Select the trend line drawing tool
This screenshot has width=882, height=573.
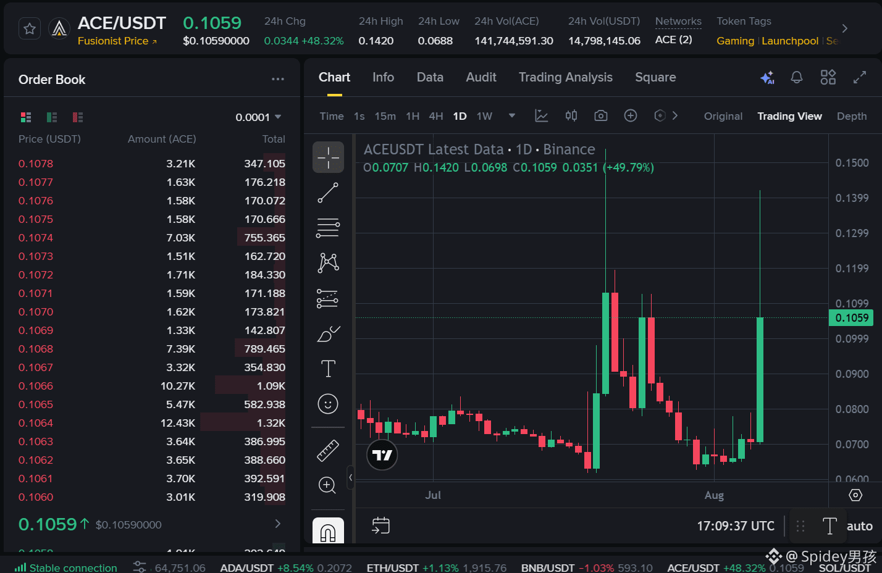(x=328, y=193)
